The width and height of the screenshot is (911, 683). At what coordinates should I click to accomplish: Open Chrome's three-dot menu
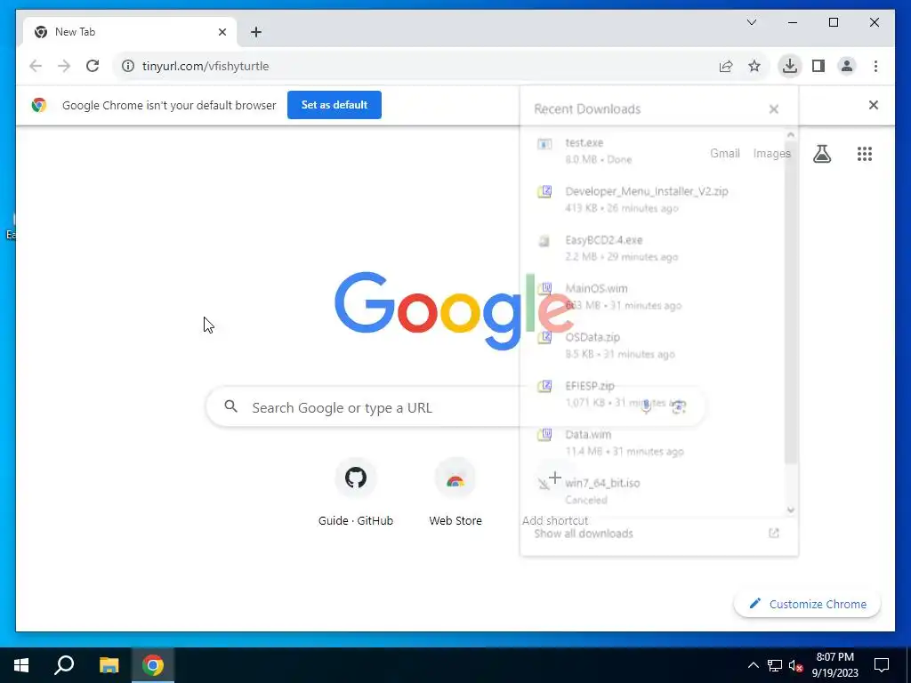[x=875, y=66]
